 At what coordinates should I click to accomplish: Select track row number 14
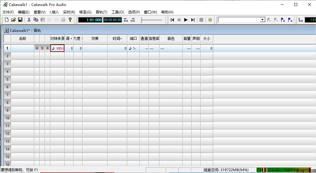tap(7, 149)
